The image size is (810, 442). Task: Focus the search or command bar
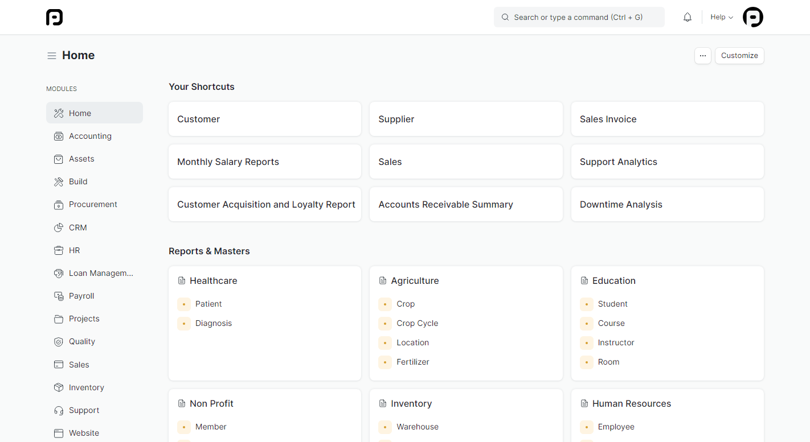[x=579, y=17]
